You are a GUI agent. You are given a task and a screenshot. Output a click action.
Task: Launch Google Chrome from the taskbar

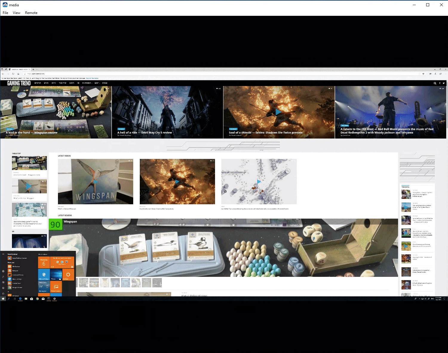pos(37,299)
